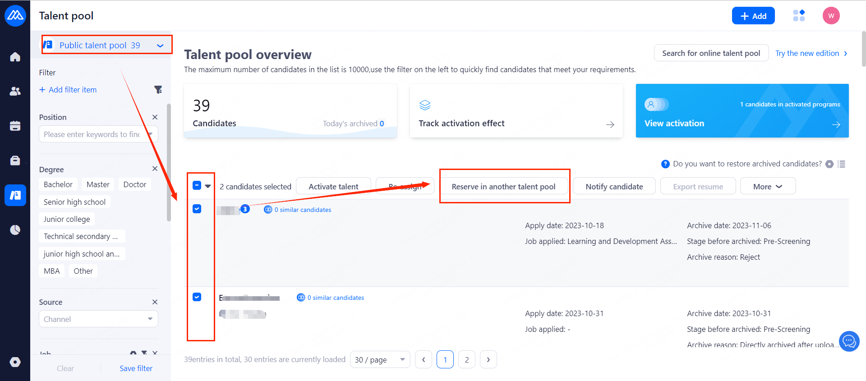The width and height of the screenshot is (866, 381).
Task: Open the More actions dropdown
Action: (x=768, y=187)
